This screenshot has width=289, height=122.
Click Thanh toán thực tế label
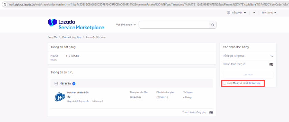pyautogui.click(x=234, y=64)
